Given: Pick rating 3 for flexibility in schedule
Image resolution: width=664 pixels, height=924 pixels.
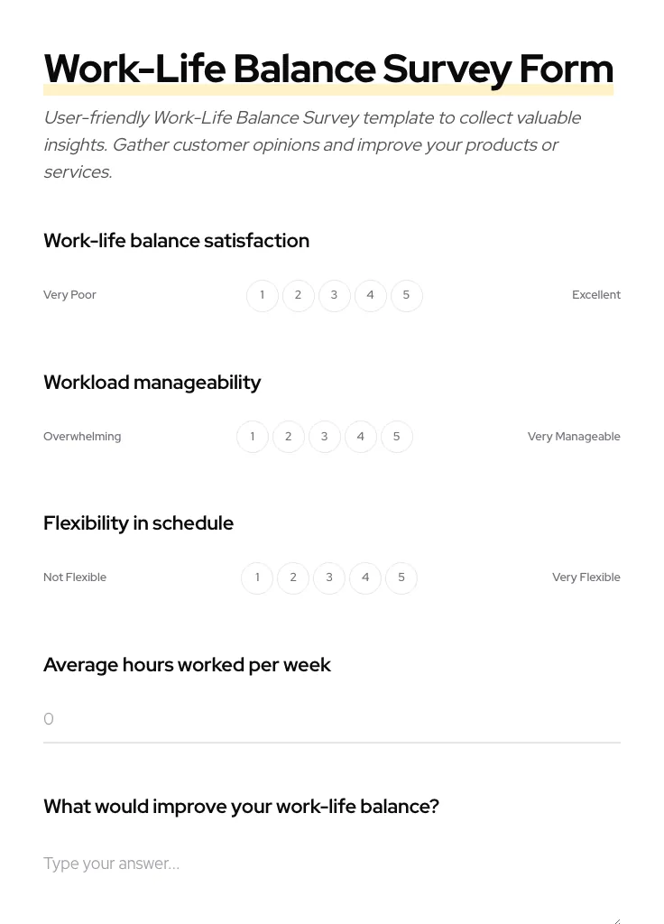Looking at the screenshot, I should coord(329,577).
